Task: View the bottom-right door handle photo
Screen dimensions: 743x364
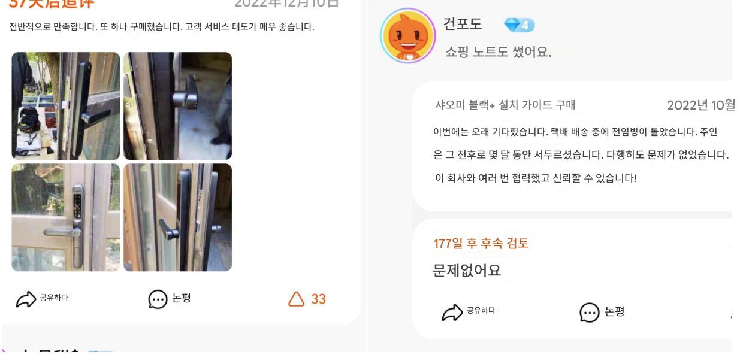Action: pos(177,217)
